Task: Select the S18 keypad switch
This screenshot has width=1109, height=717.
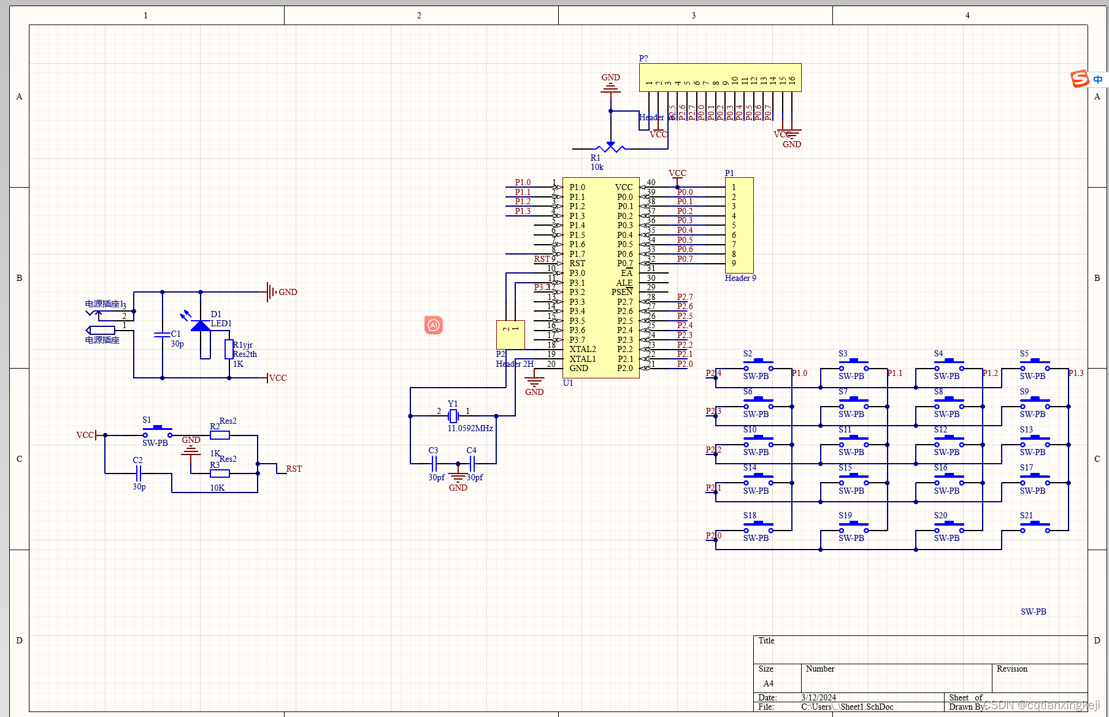Action: tap(758, 527)
